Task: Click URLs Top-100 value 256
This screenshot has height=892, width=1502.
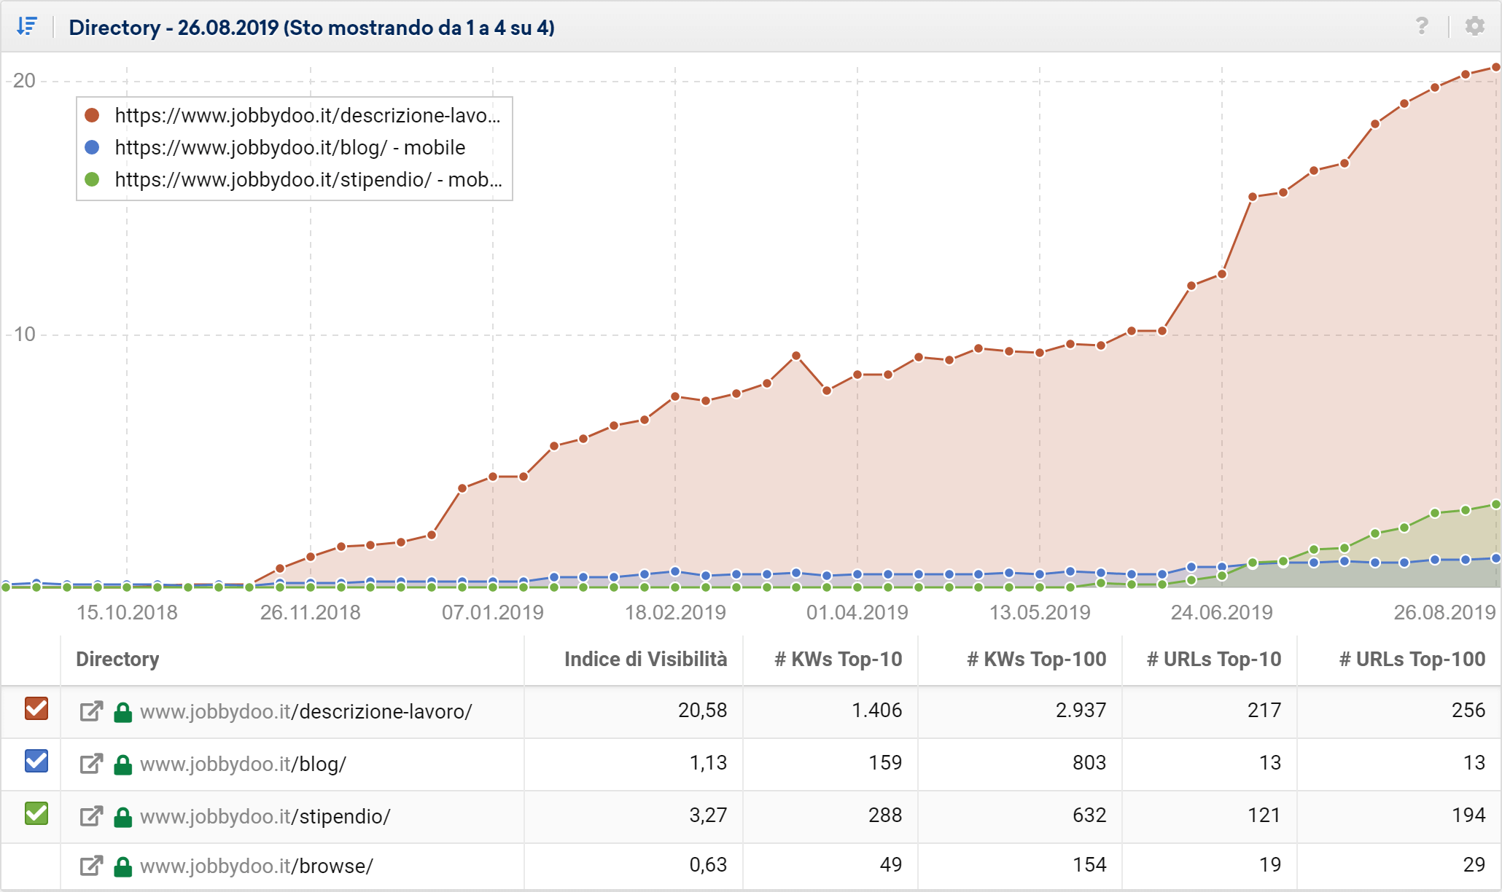Action: pyautogui.click(x=1468, y=710)
